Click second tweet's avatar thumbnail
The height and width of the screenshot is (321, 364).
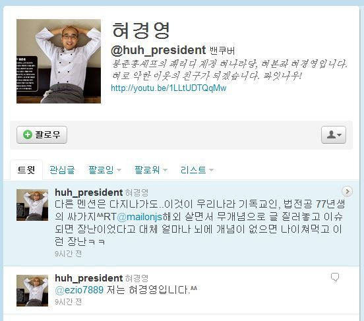pos(32,291)
